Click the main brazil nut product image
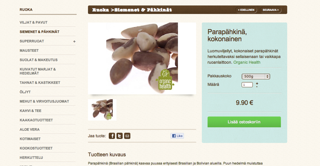Image resolution: width=320 pixels, height=166 pixels. click(x=142, y=58)
